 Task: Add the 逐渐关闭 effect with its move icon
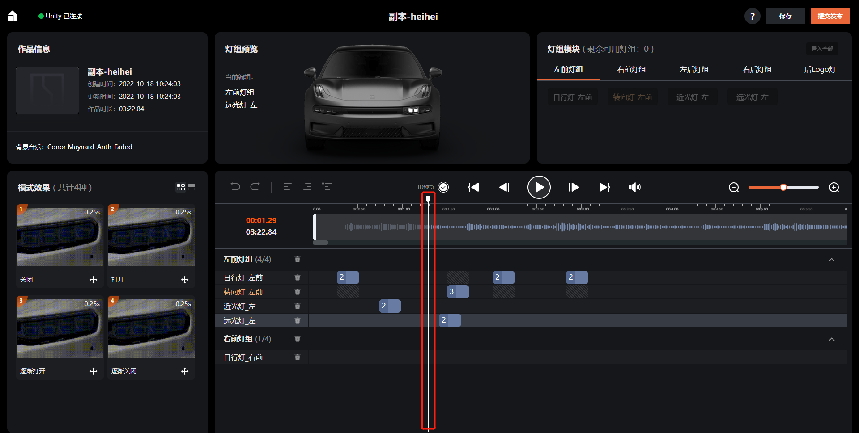coord(185,371)
